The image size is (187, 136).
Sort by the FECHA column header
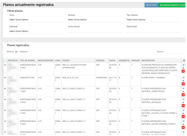coord(113,61)
